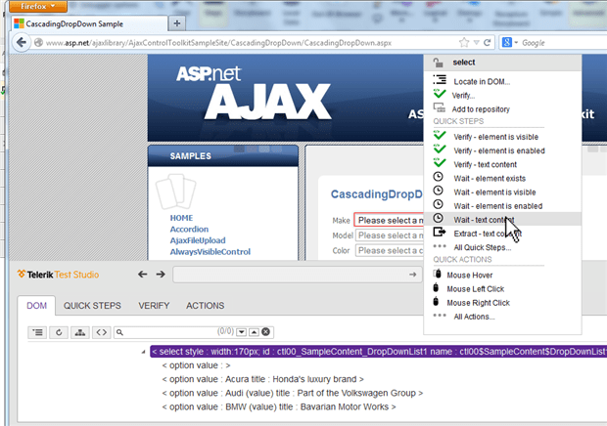Open the AjaxFileUpload sample link
Viewport: 607px width, 426px height.
(198, 240)
